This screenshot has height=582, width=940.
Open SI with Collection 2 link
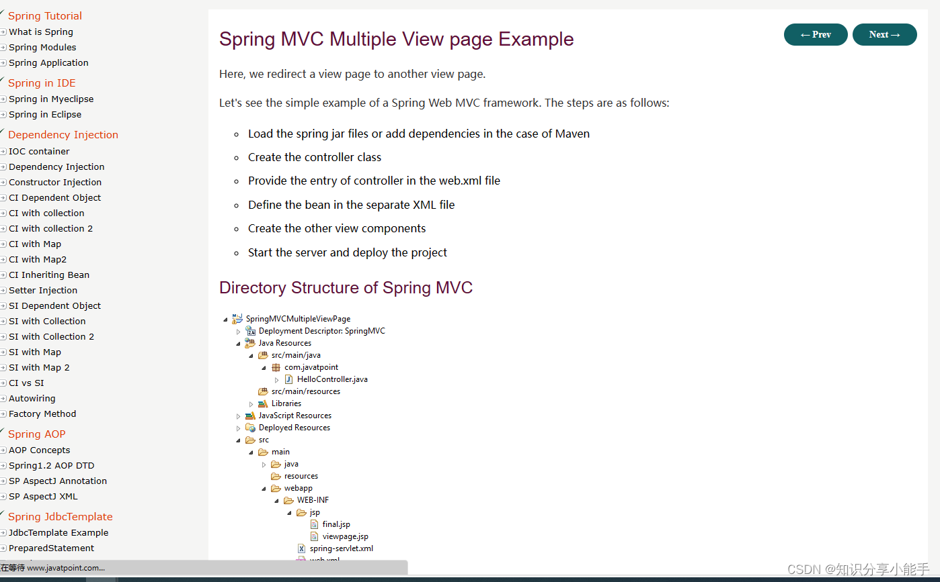coord(52,336)
